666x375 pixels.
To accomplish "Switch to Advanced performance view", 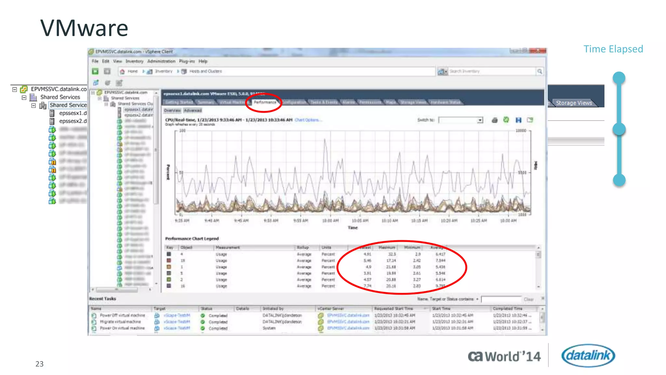I will coord(193,111).
